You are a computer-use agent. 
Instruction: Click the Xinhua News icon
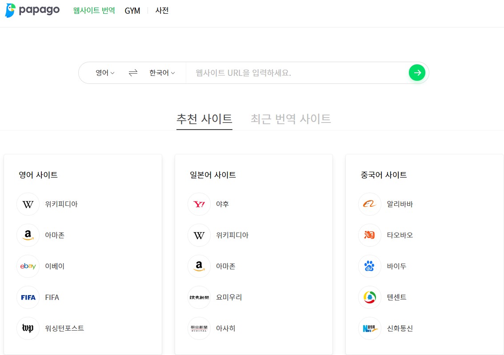pyautogui.click(x=370, y=328)
